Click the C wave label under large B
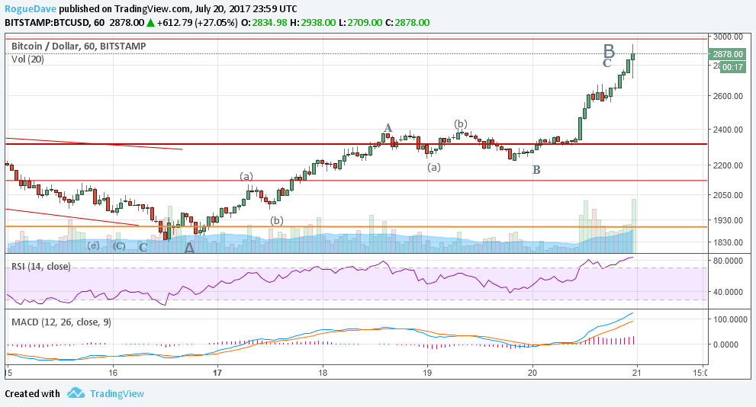Screen dimensions: 756x407 tap(607, 63)
